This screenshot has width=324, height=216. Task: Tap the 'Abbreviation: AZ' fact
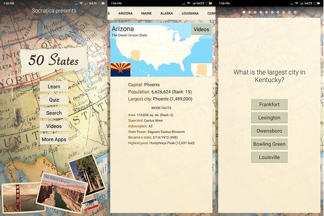140,126
